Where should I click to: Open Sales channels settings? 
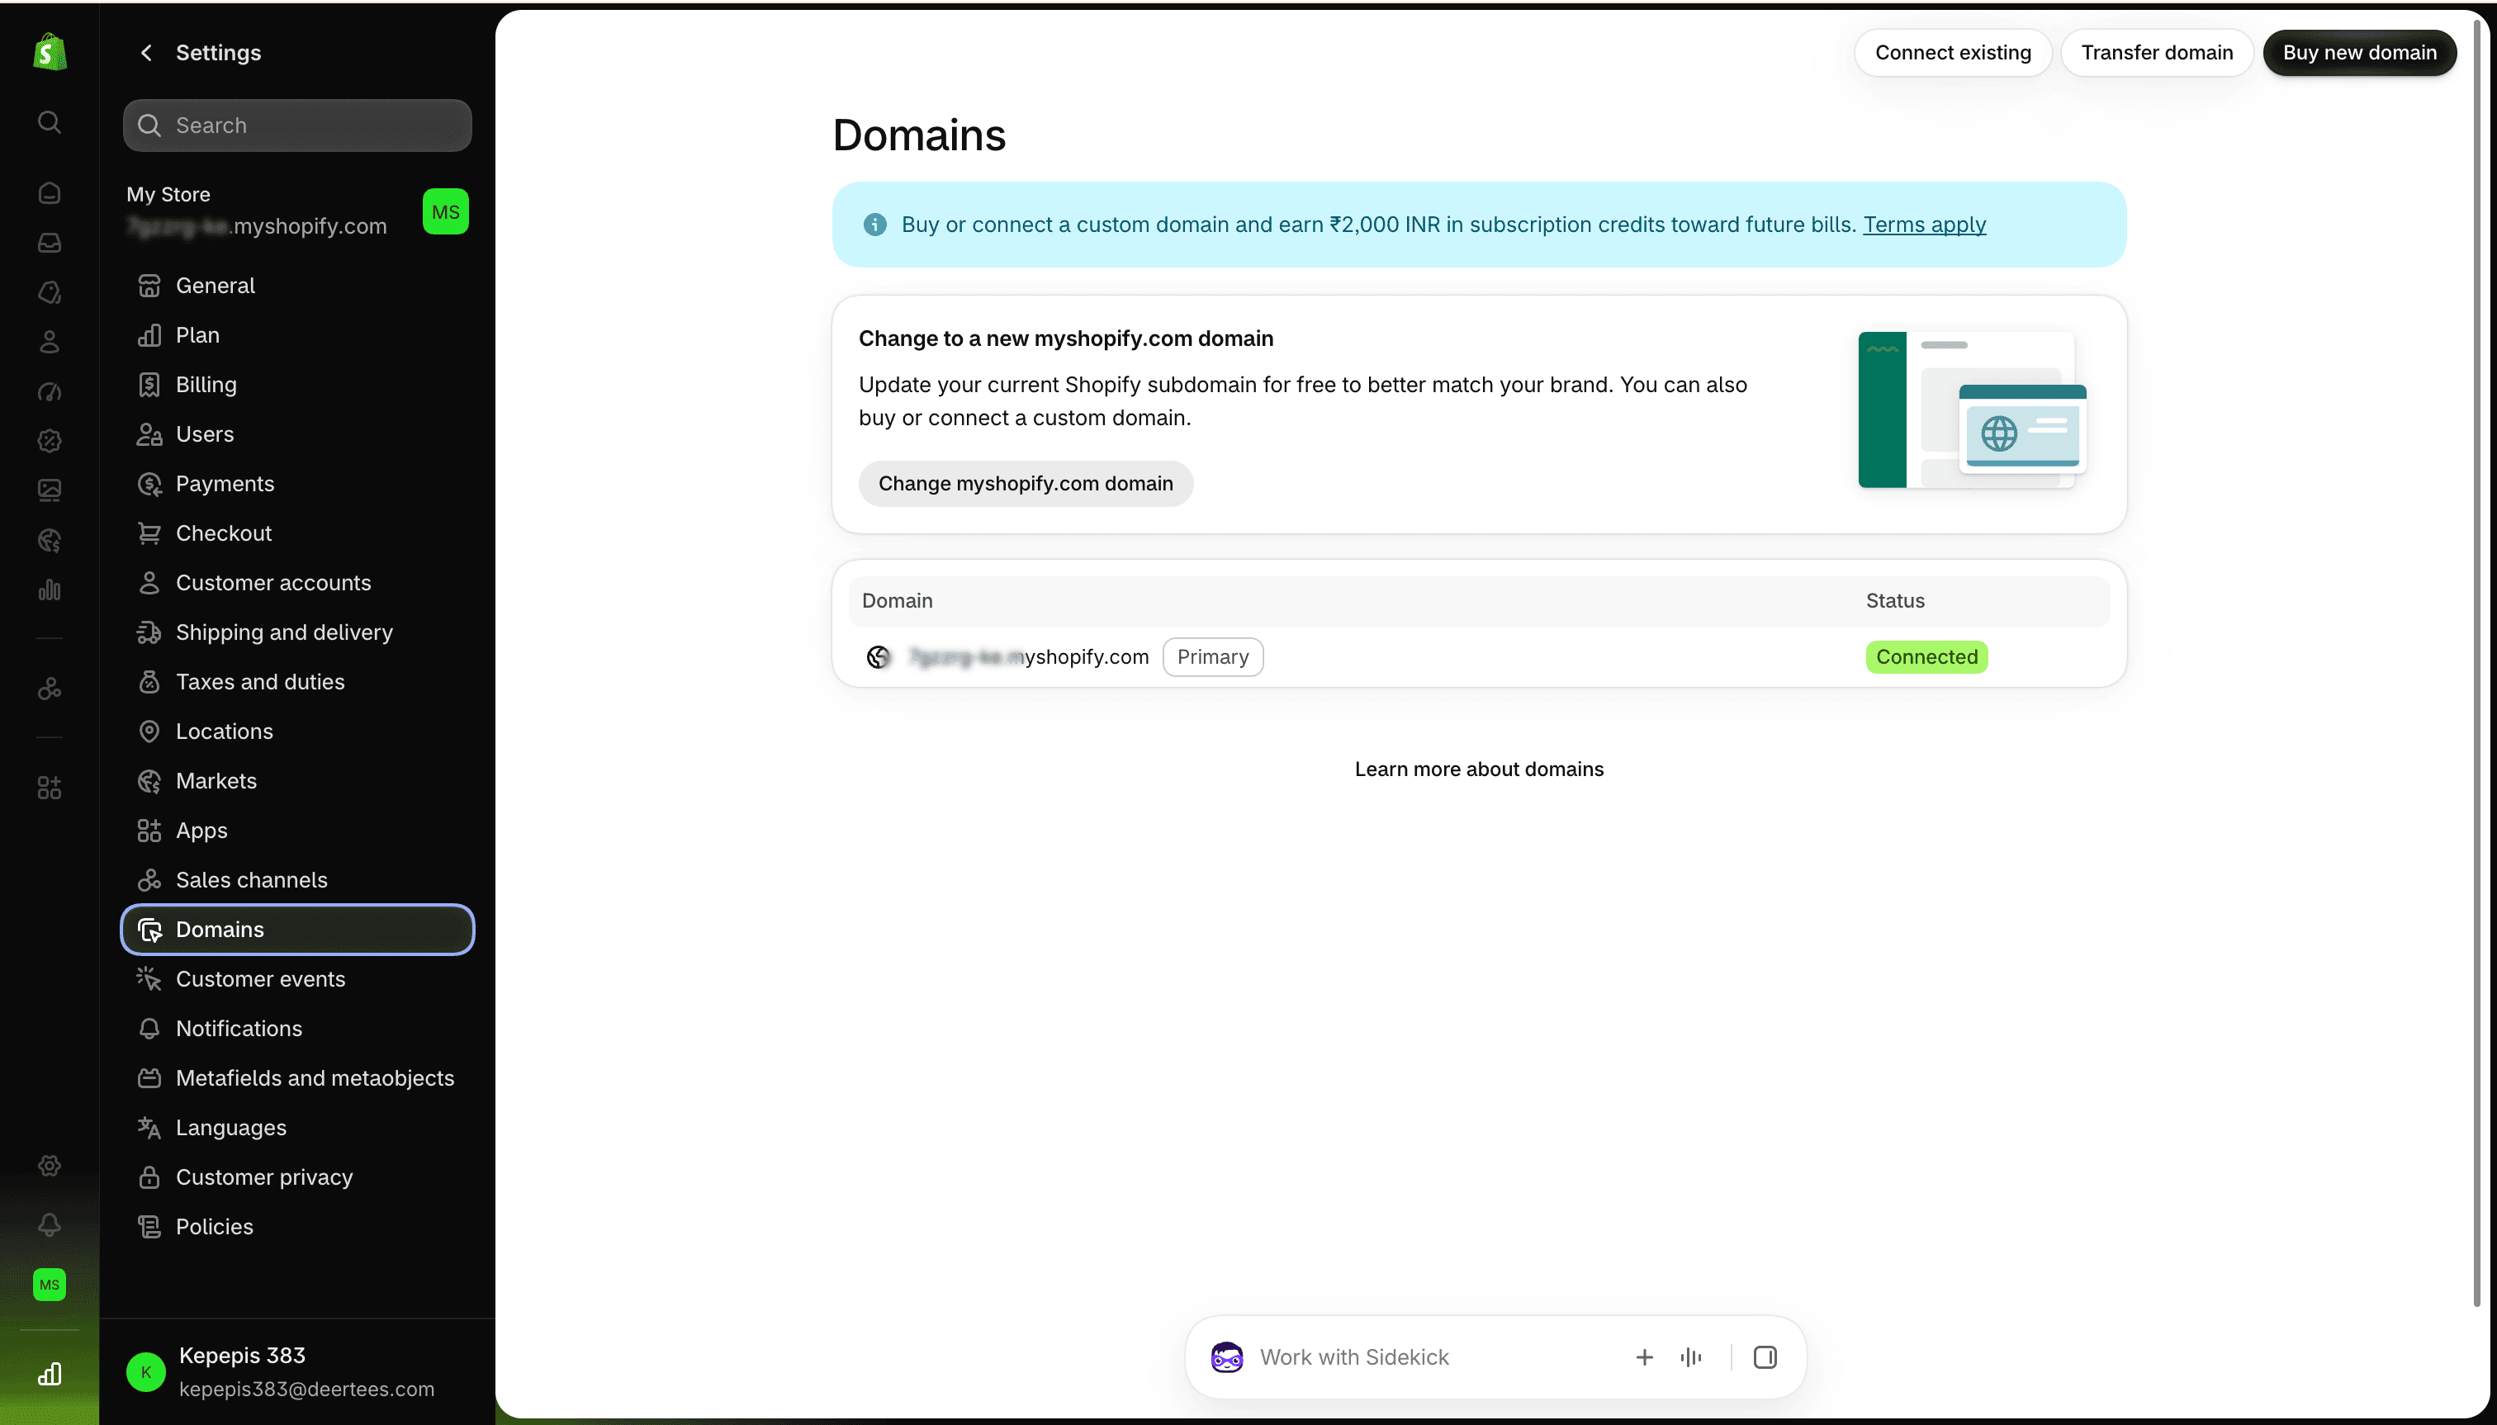(x=297, y=880)
